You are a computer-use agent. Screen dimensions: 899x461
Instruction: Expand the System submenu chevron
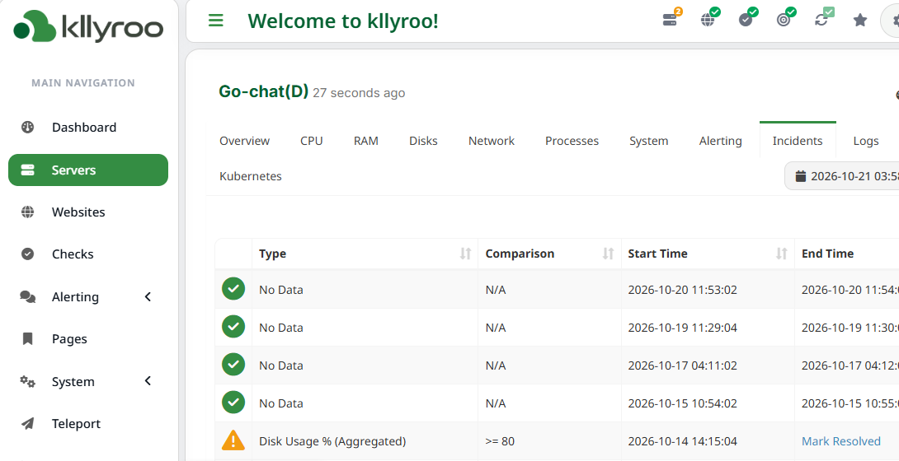tap(148, 381)
